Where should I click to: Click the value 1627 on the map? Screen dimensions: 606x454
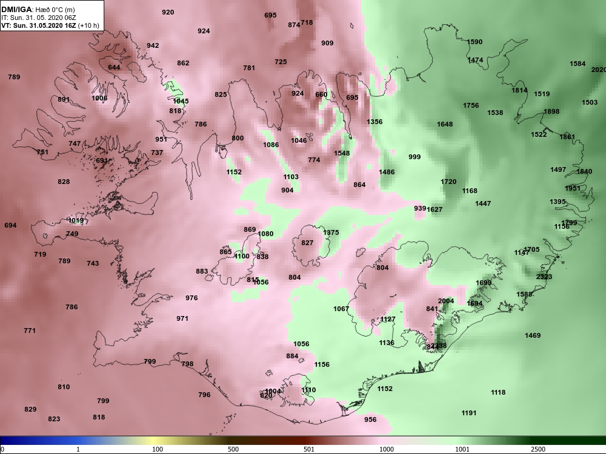[435, 209]
